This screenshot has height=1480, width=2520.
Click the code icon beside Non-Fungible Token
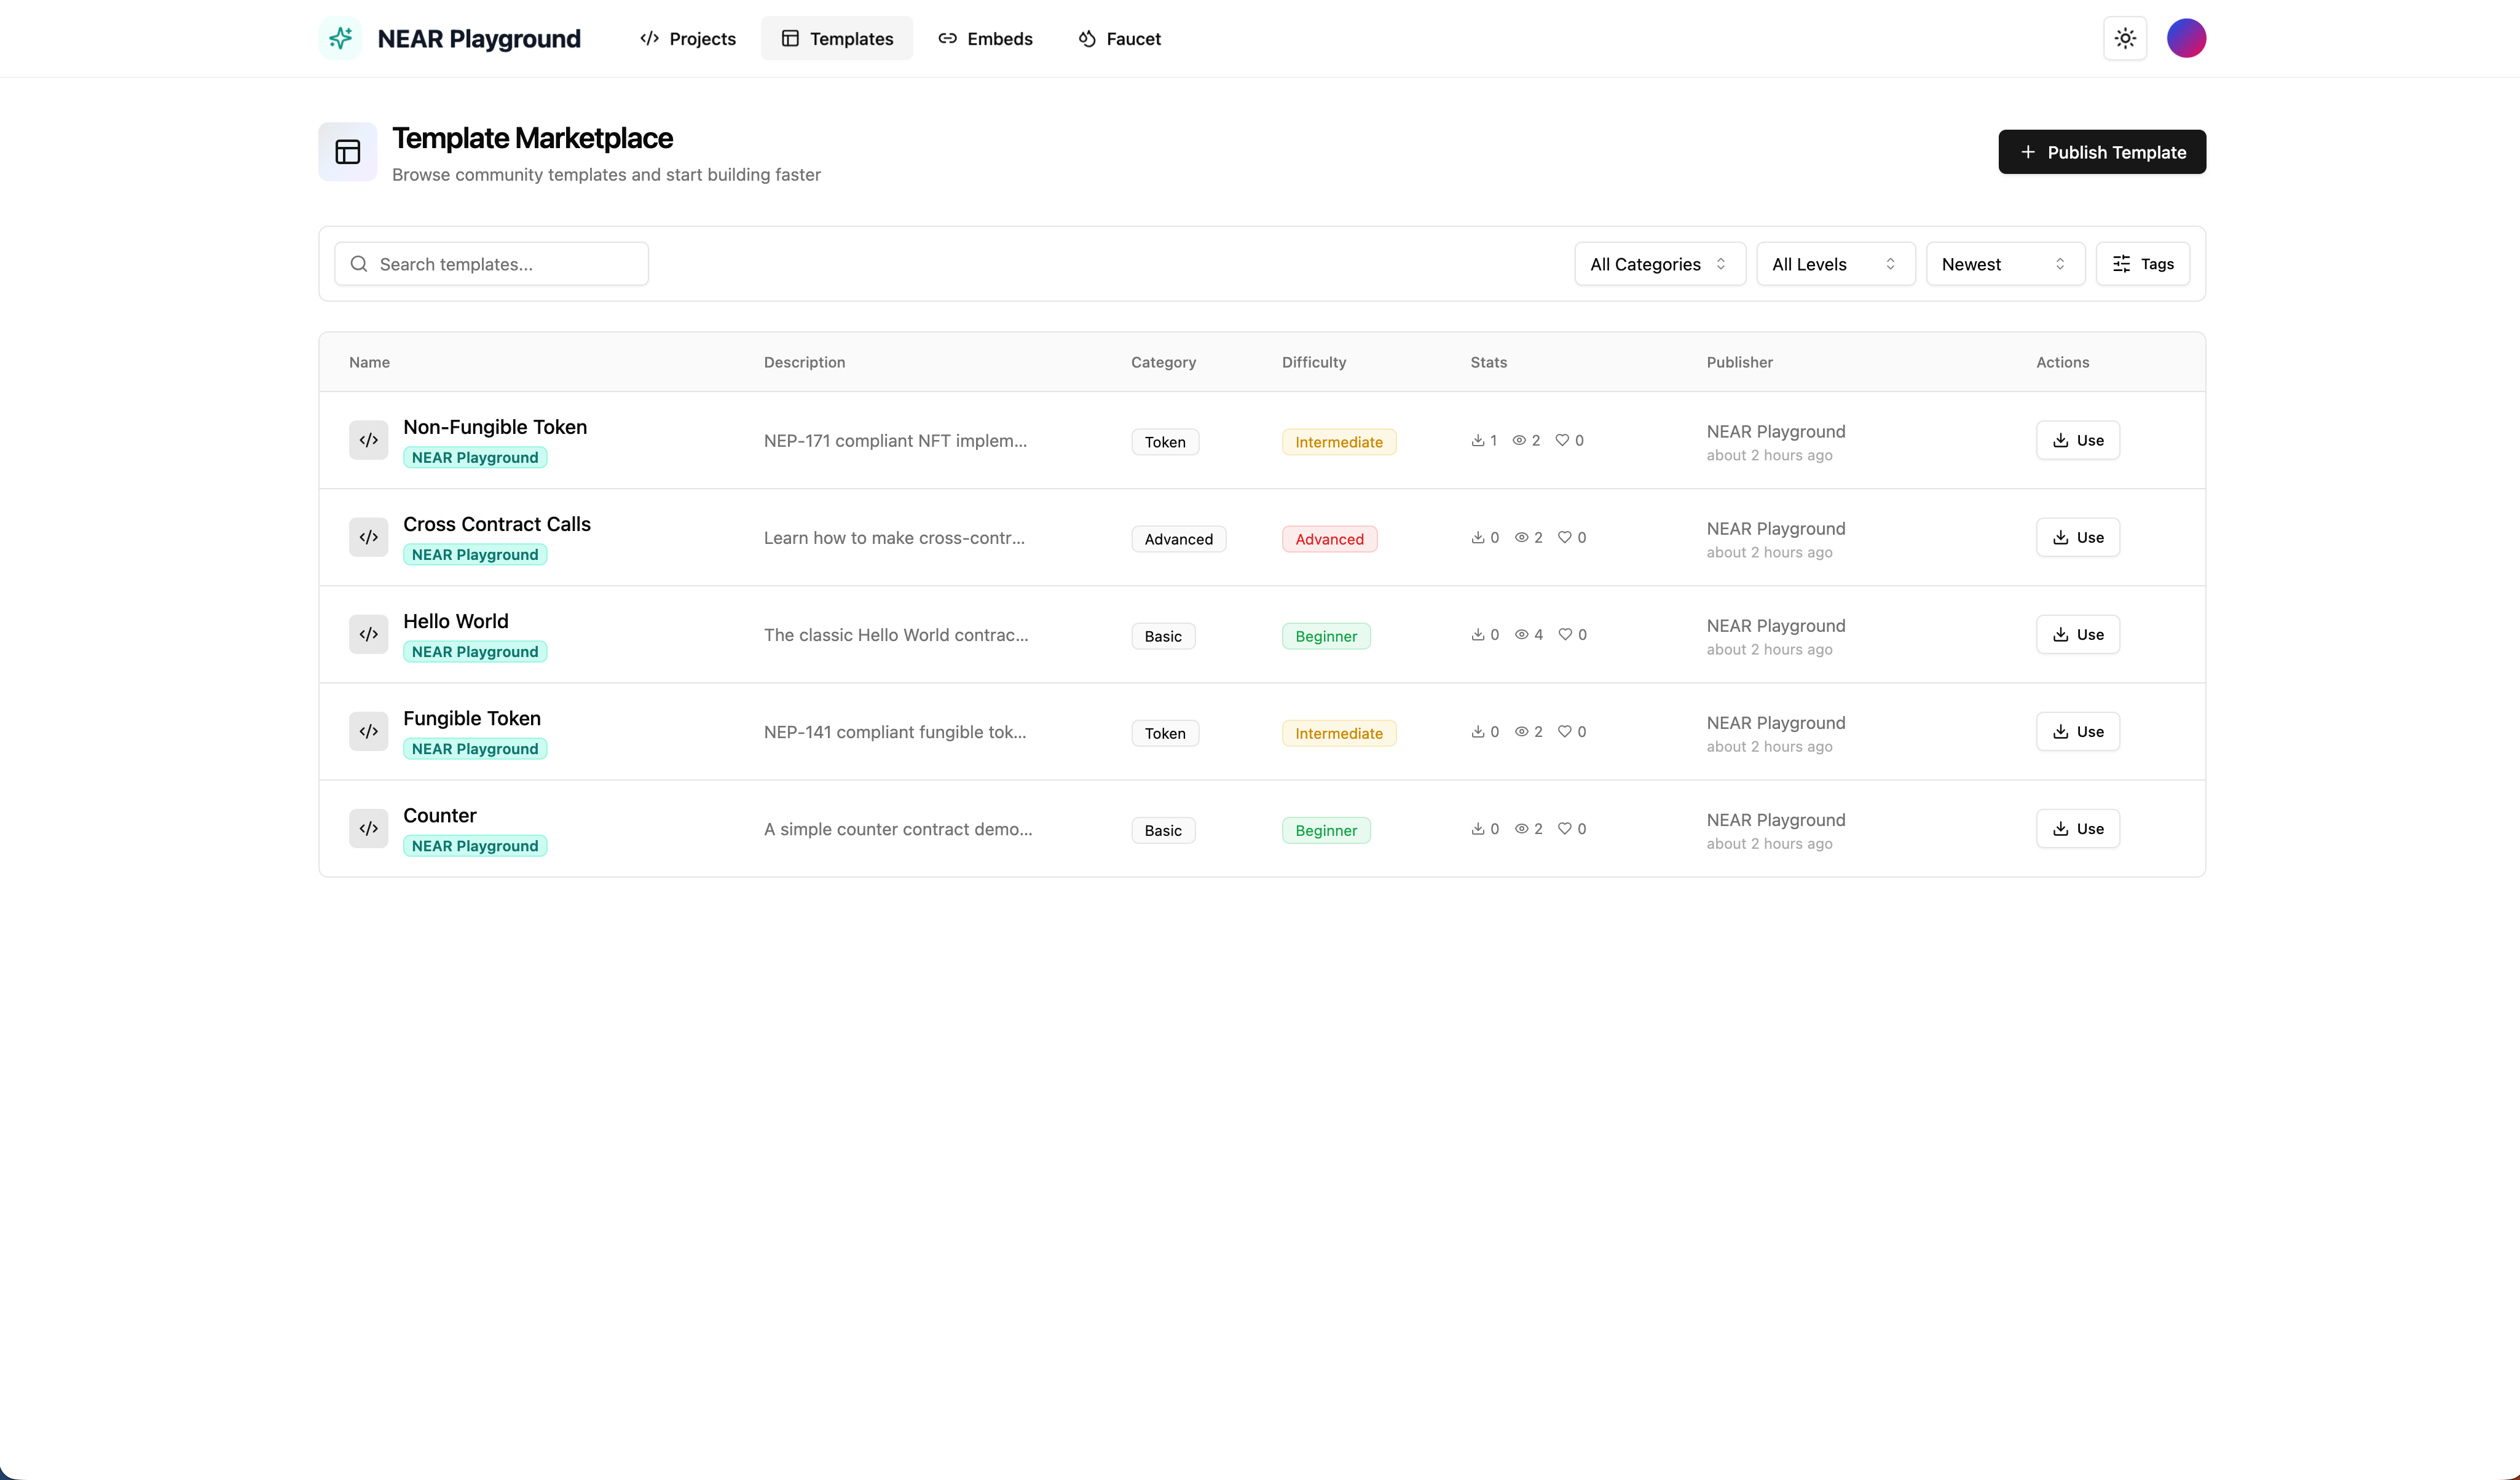click(x=368, y=440)
